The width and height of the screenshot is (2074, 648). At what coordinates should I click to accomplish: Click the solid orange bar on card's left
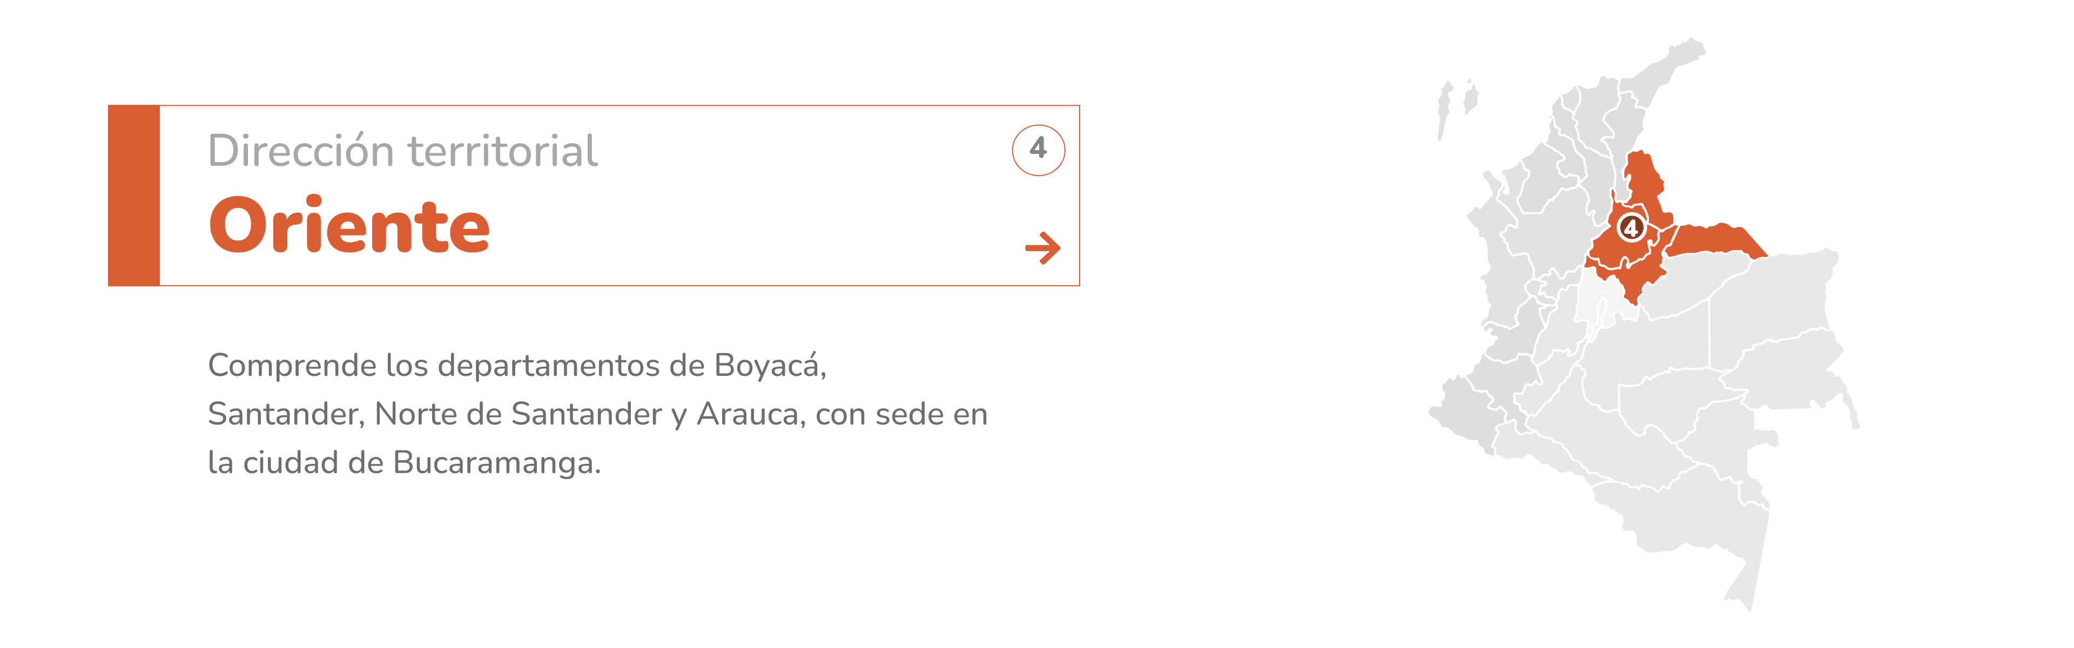[133, 195]
